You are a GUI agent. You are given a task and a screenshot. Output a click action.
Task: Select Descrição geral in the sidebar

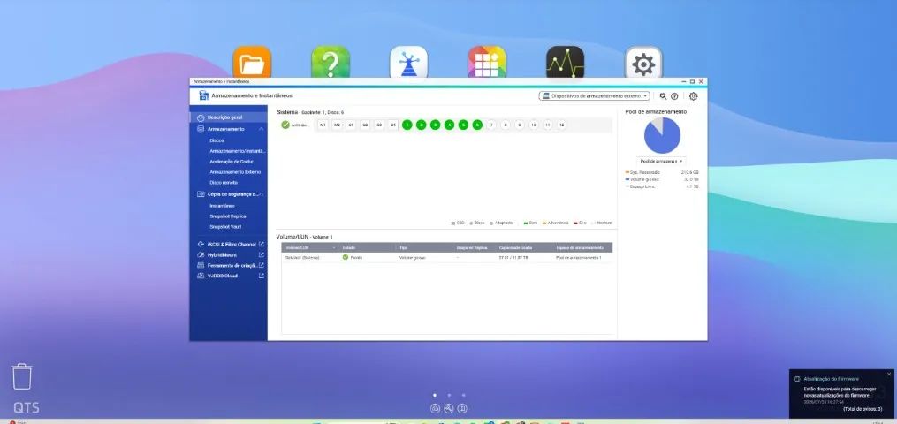tap(229, 117)
